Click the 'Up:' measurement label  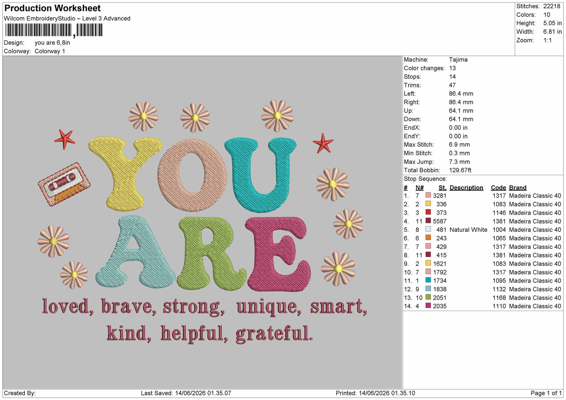(409, 110)
